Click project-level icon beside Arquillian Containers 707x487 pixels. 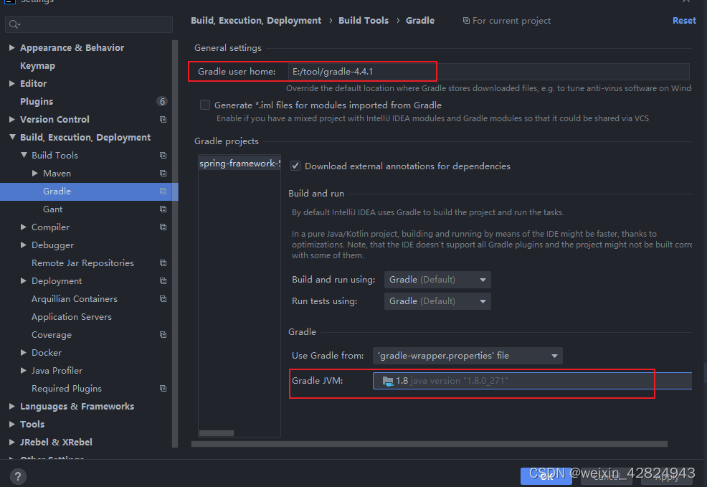click(163, 299)
